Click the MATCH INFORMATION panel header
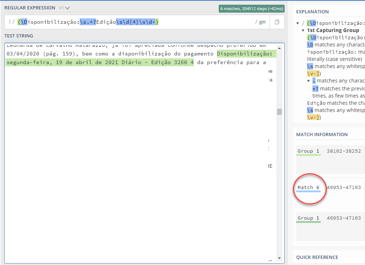This screenshot has height=265, width=365. 322,134
